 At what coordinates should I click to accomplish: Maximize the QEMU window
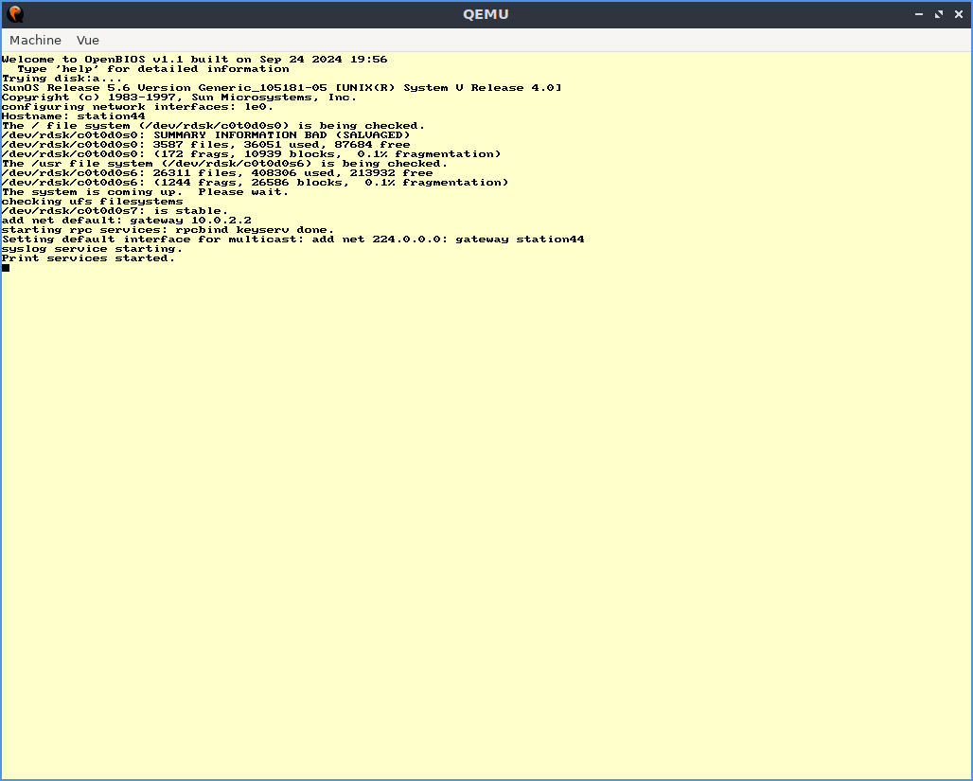point(939,14)
